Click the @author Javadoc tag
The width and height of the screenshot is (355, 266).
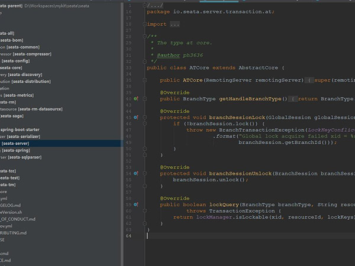(169, 55)
